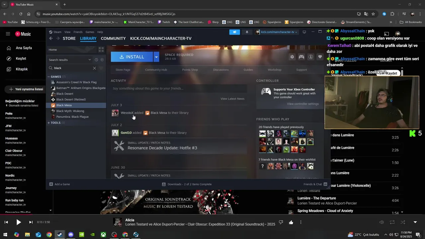Open Black Mesa Store Page tab
425x239 pixels.
pyautogui.click(x=123, y=70)
